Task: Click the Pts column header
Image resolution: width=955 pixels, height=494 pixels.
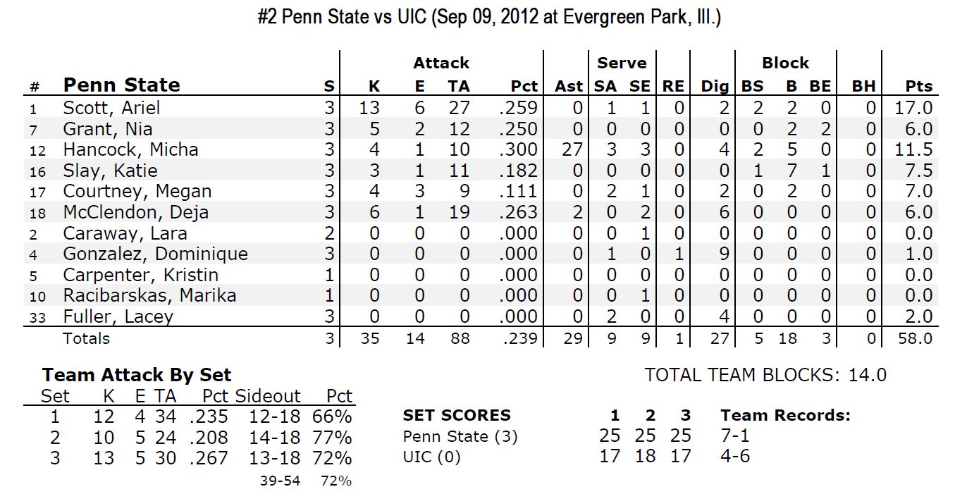Action: coord(919,86)
